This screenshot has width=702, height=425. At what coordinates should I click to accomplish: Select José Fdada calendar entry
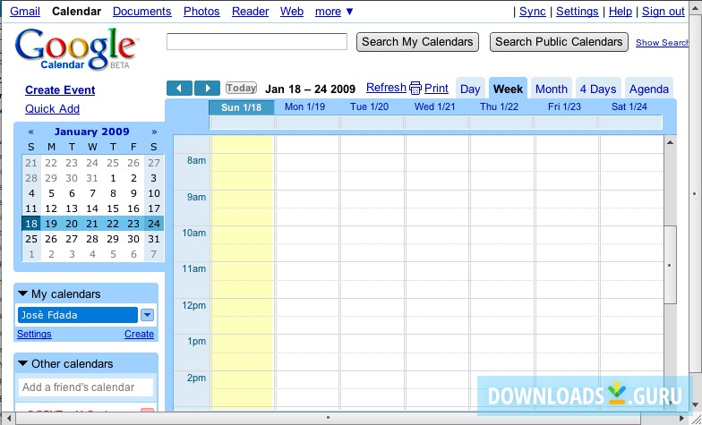coord(77,315)
